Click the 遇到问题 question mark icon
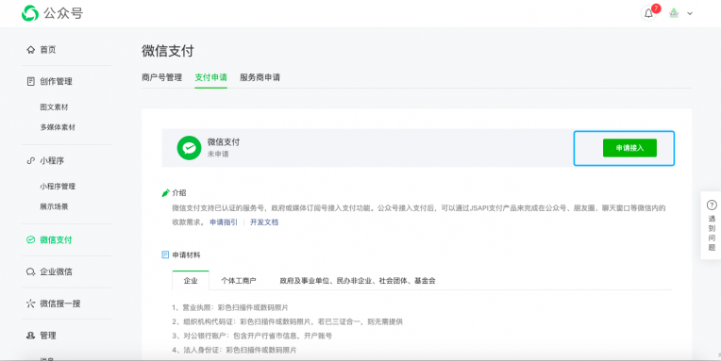Screen dimensions: 721x361 tap(712, 205)
